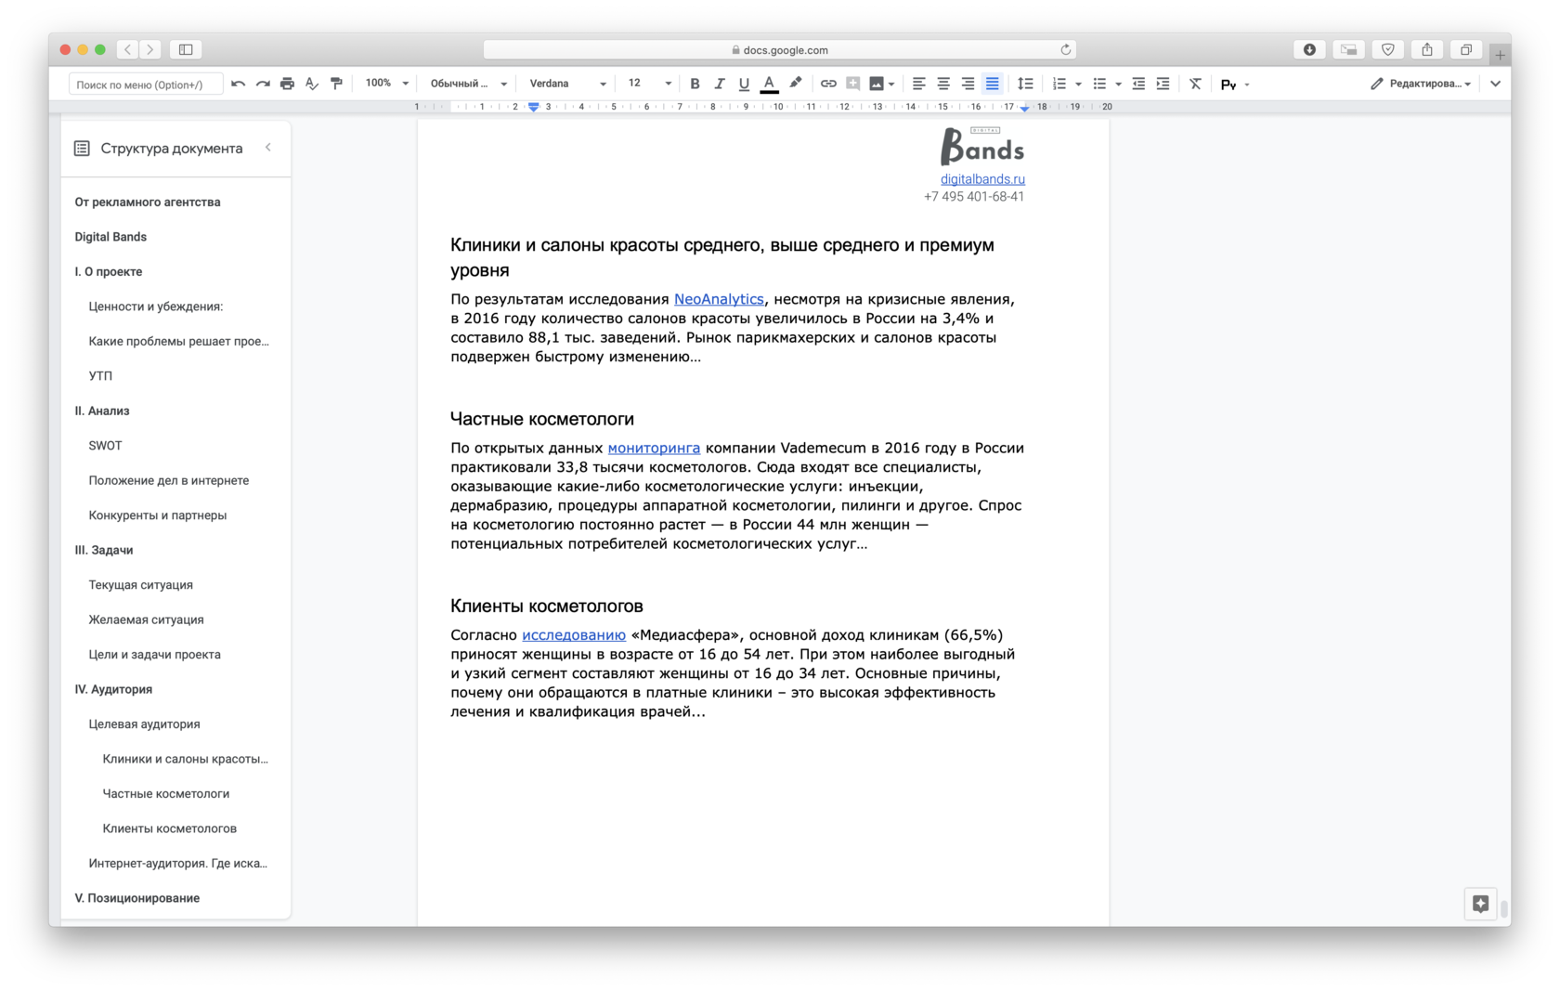Go to 'Целевая аудитория' outline entry

144,724
